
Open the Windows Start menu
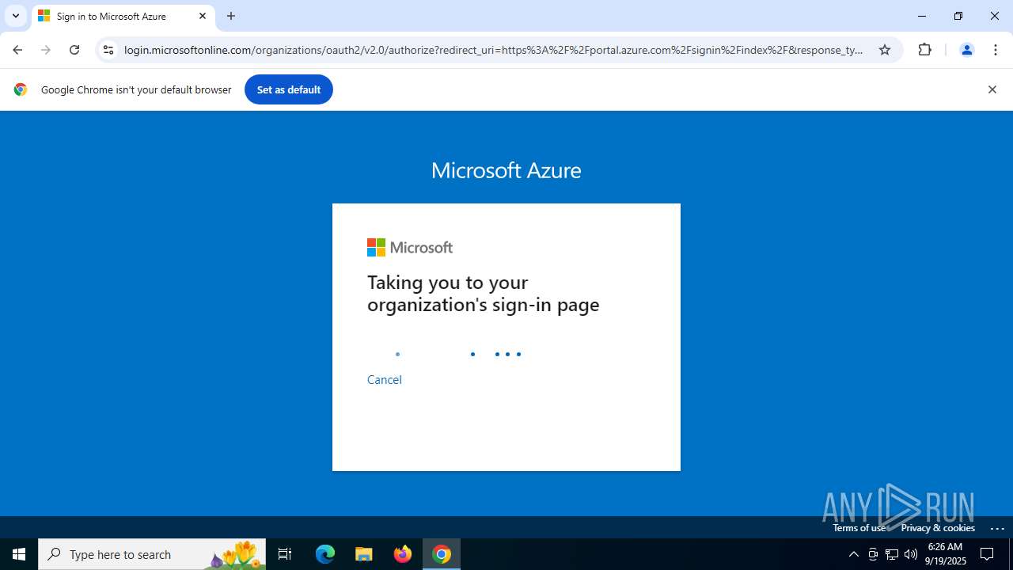(x=19, y=554)
